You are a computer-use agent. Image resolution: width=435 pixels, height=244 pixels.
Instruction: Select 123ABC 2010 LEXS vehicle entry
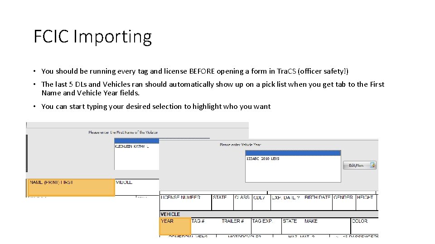pyautogui.click(x=263, y=159)
